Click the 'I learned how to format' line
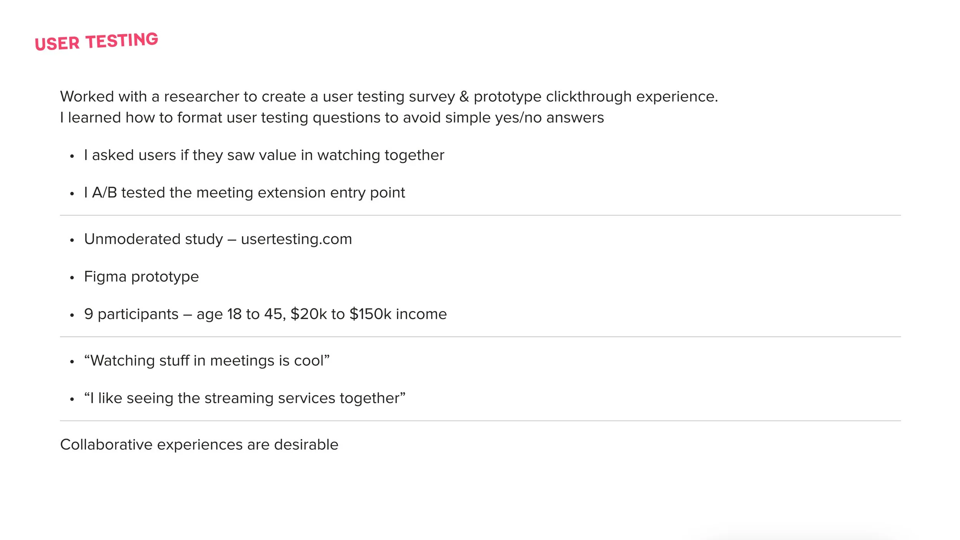Viewport: 960px width, 540px height. point(332,118)
